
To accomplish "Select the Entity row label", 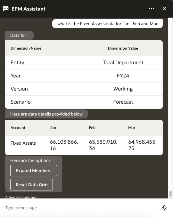I will click(x=17, y=62).
